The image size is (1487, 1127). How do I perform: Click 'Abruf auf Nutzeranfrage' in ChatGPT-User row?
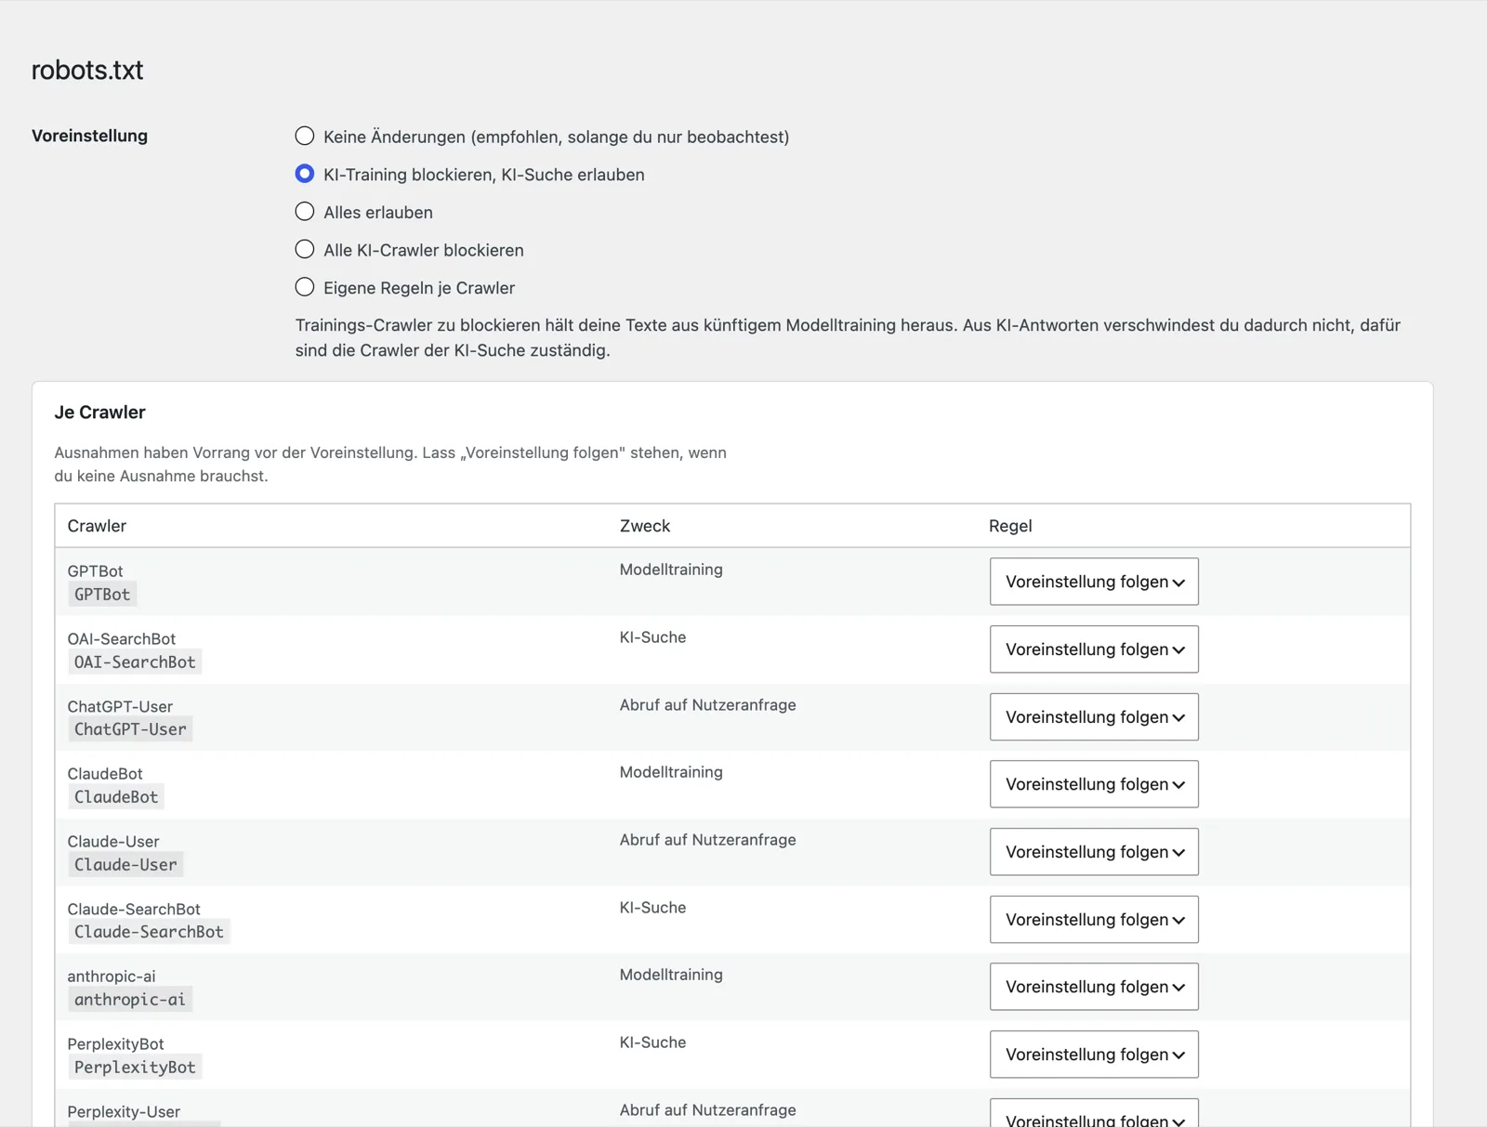[x=708, y=705]
